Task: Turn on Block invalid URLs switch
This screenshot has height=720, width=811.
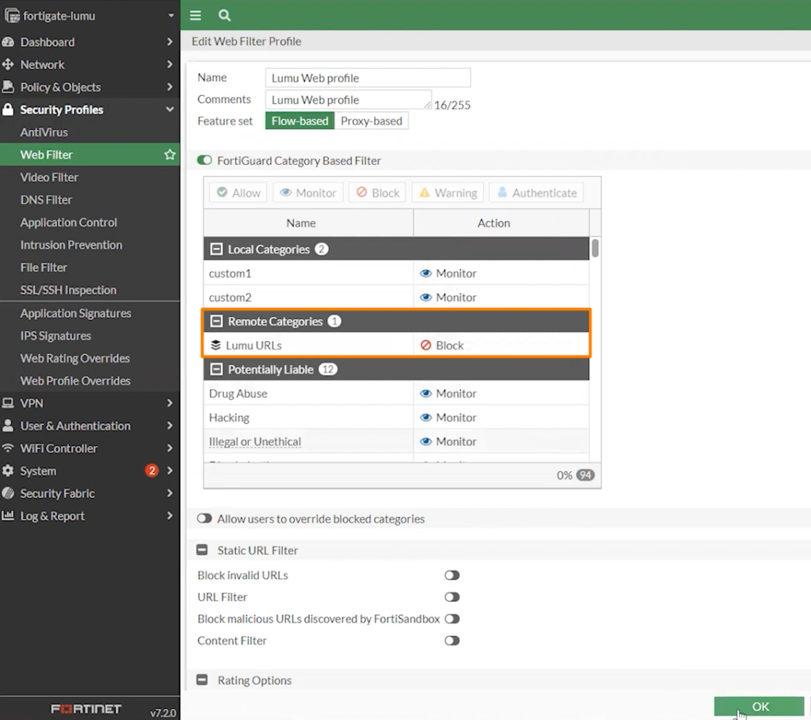Action: (451, 576)
